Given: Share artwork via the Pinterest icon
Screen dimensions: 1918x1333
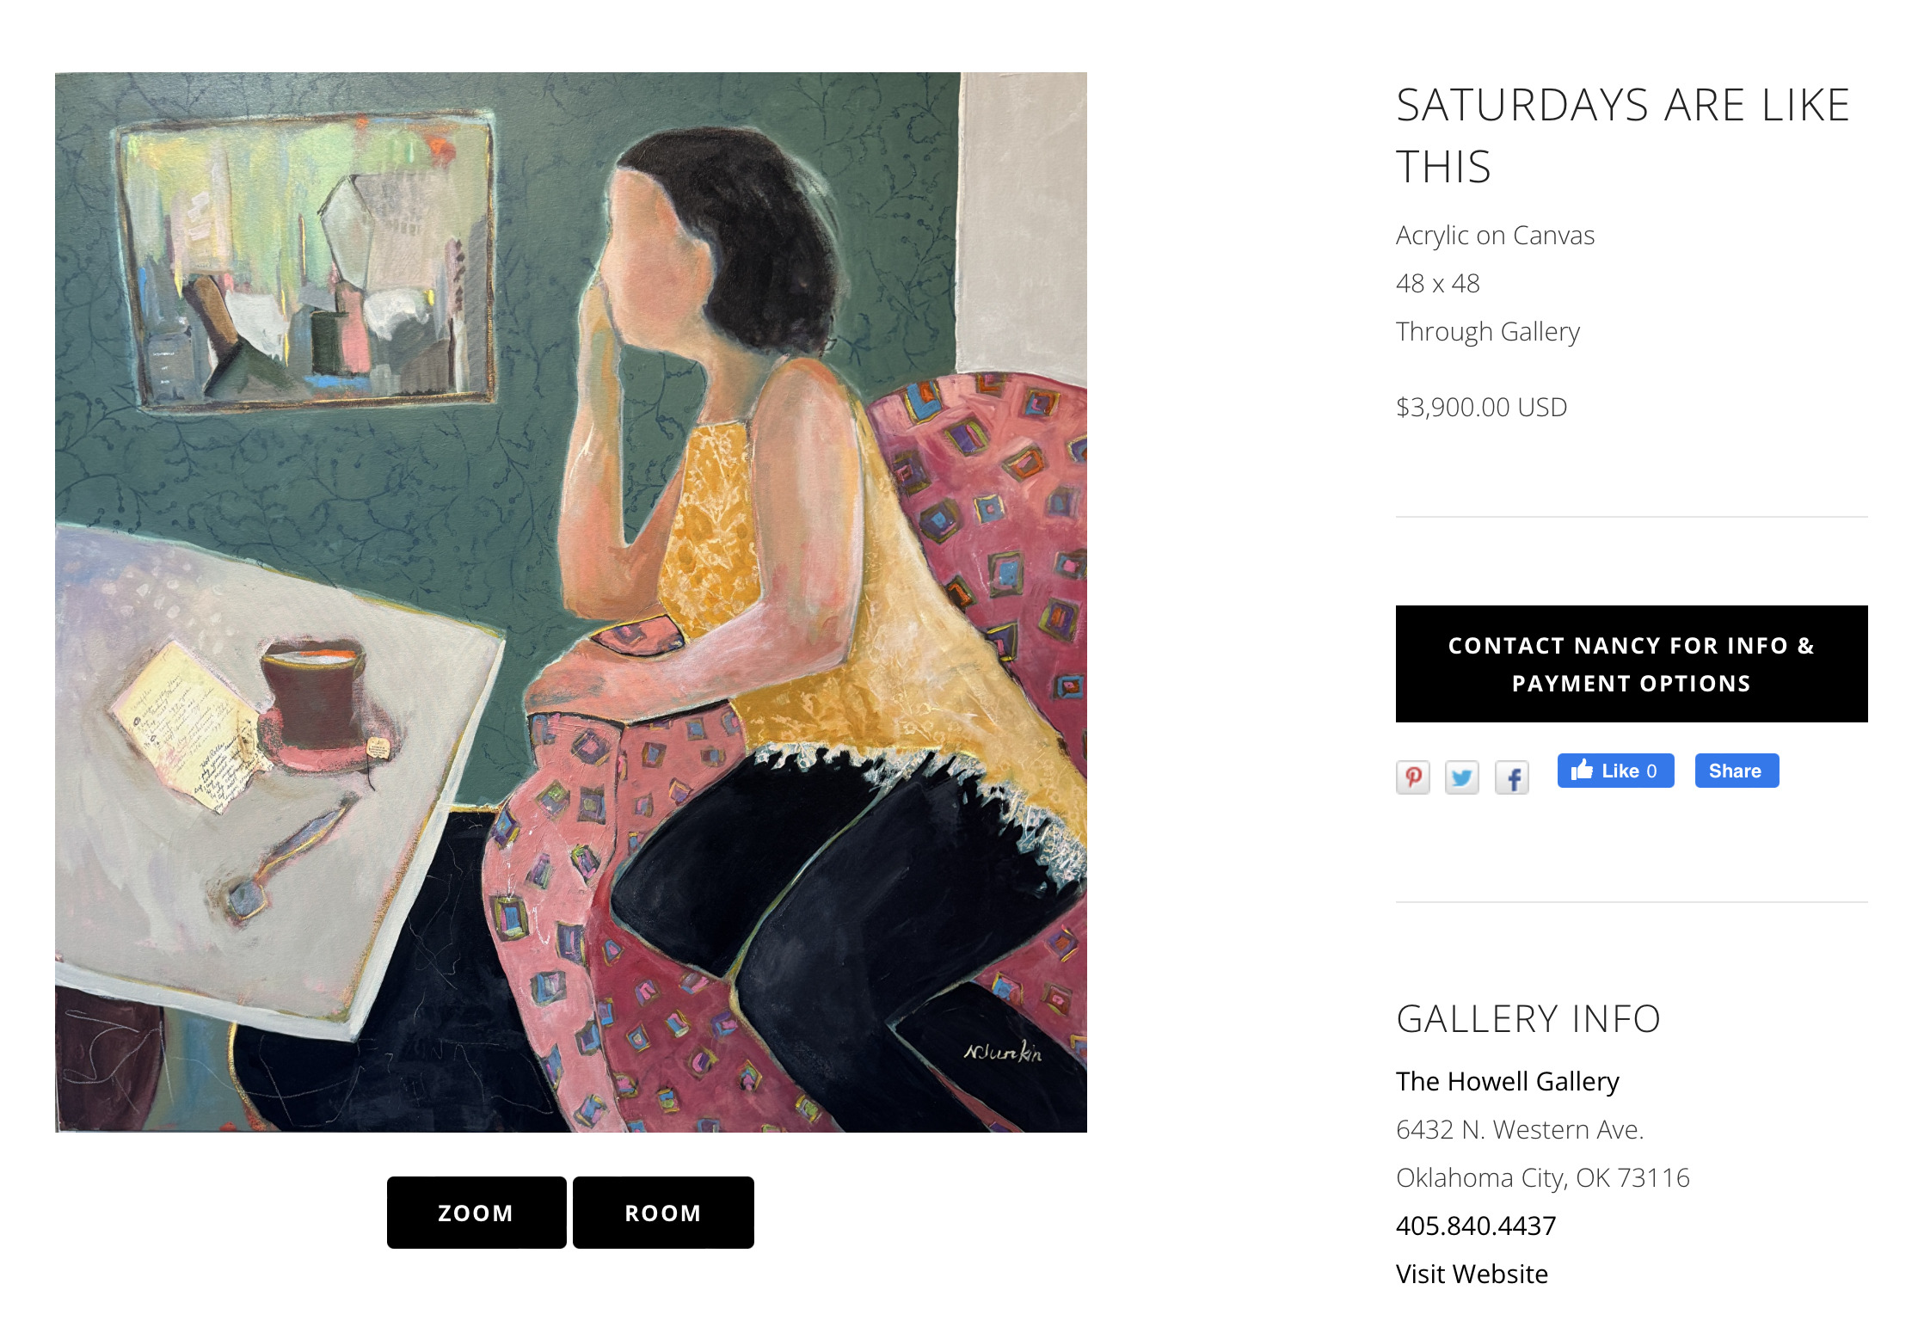Looking at the screenshot, I should click(1412, 777).
